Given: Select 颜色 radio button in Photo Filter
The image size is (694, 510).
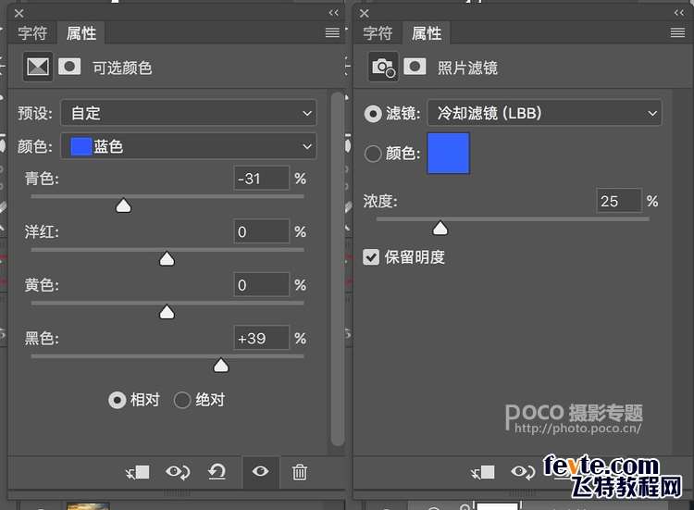Looking at the screenshot, I should click(x=373, y=154).
